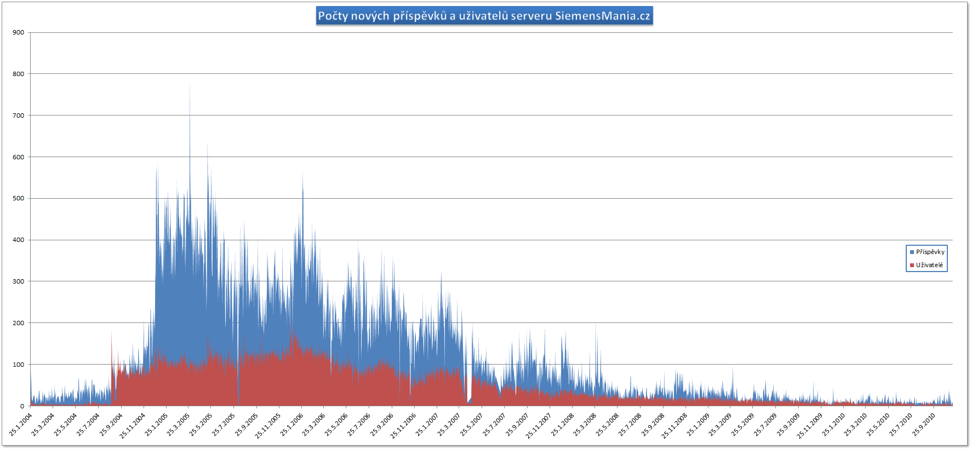Select the 25.1.2007 date axis label
Screen dimensions: 972x450
click(426, 425)
